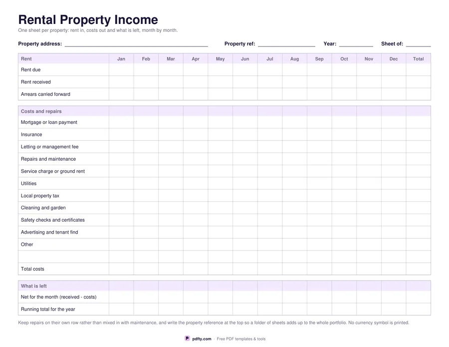Click the pdfty.com logo icon
The height and width of the screenshot is (347, 449).
(x=187, y=339)
